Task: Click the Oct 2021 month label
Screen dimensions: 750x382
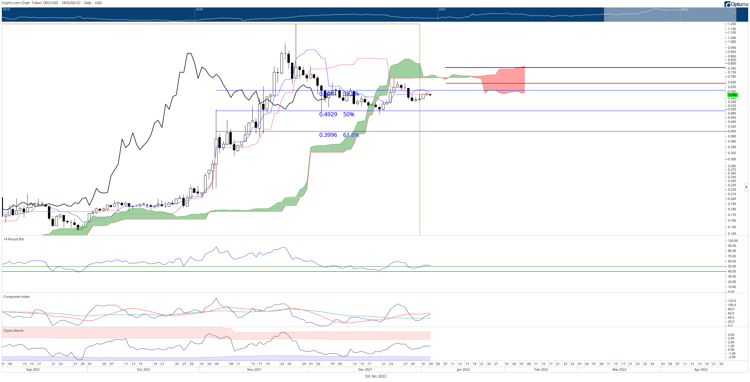Action: [144, 370]
